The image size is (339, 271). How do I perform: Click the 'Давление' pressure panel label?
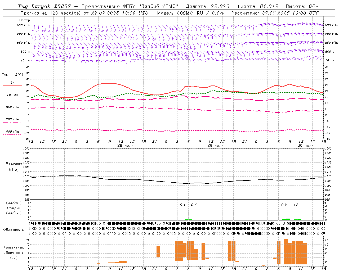click(x=14, y=164)
